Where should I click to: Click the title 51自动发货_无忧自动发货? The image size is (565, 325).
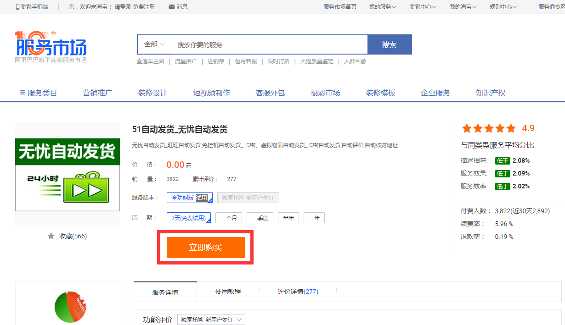[180, 130]
